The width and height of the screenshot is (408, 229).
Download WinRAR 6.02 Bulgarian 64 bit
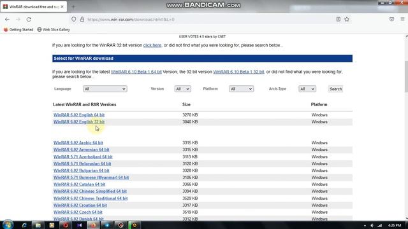pos(82,170)
